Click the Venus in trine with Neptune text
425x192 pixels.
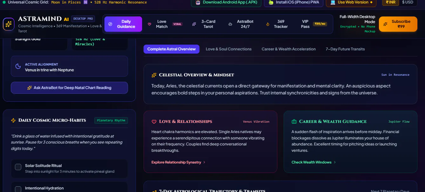[50, 70]
